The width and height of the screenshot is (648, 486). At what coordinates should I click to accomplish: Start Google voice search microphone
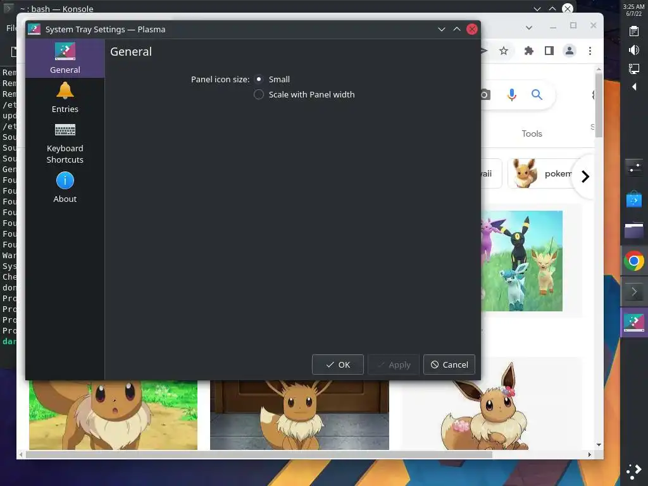click(511, 95)
